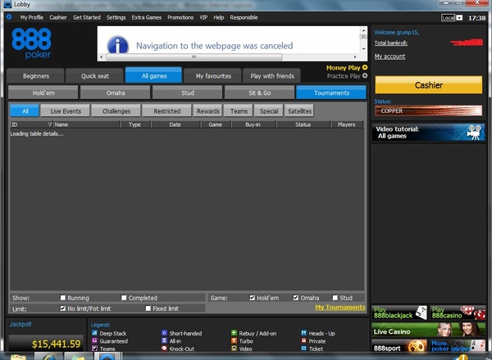492x360 pixels.
Task: Uncheck the Omaha game checkbox
Action: click(295, 297)
